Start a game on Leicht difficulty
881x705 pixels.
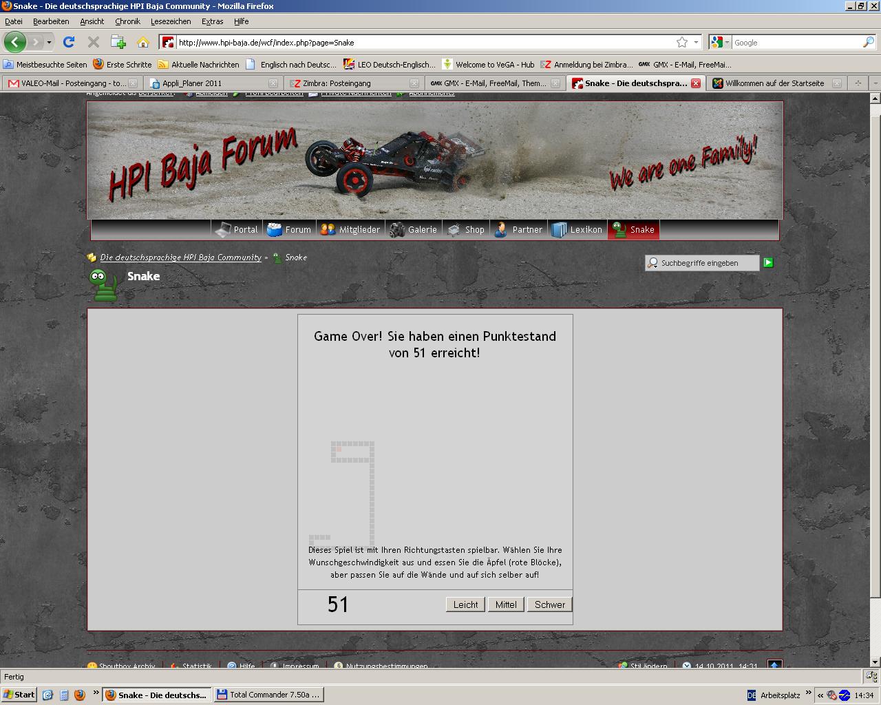(x=465, y=604)
